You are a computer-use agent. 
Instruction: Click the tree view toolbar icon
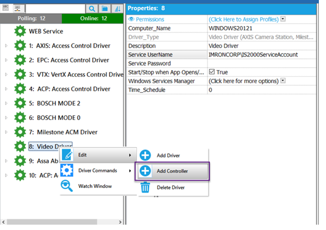pyautogui.click(x=17, y=8)
